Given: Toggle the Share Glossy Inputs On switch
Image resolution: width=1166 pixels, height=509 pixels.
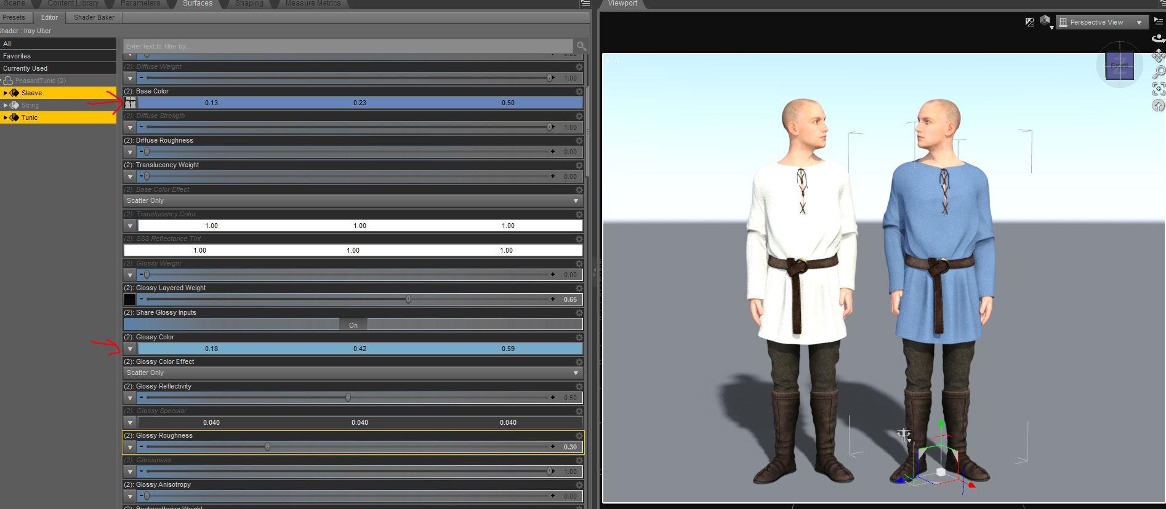Looking at the screenshot, I should [x=353, y=325].
